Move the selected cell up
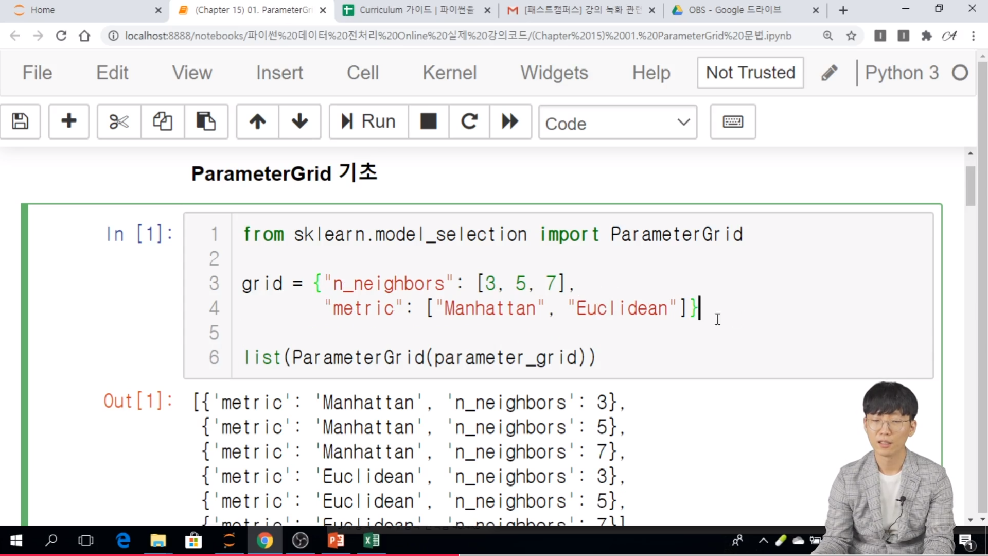 click(258, 122)
